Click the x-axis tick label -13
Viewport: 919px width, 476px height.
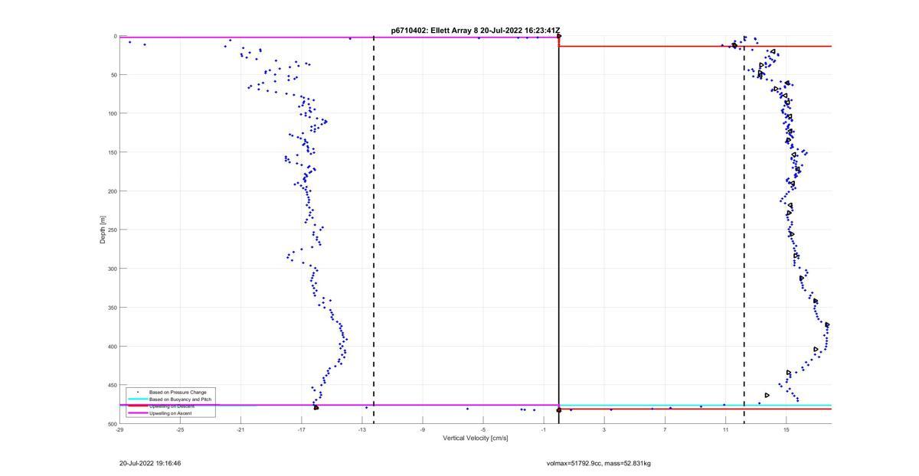(361, 430)
